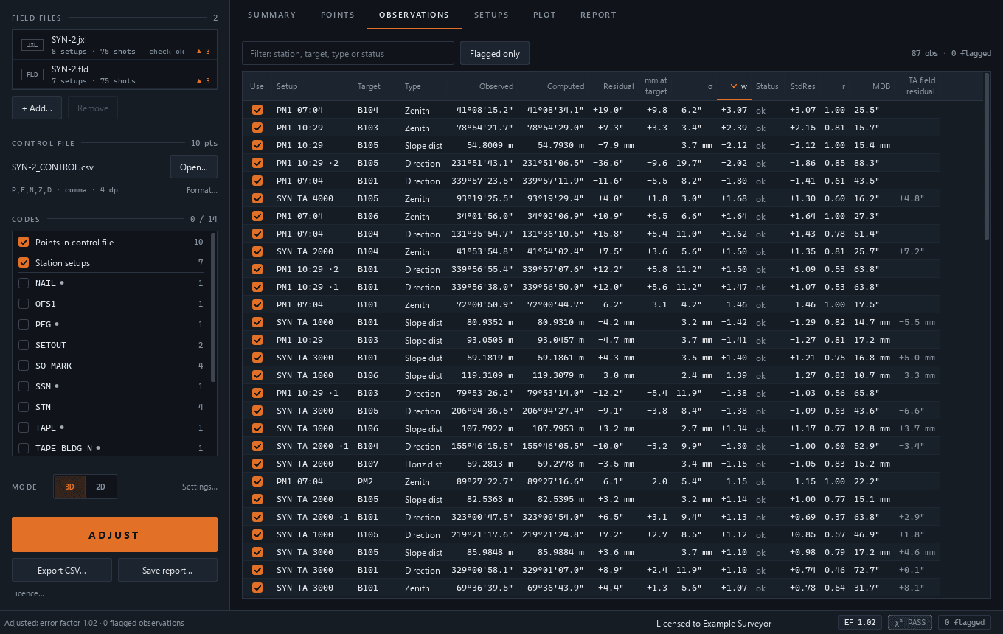Image resolution: width=1003 pixels, height=634 pixels.
Task: Click Save report... button
Action: pyautogui.click(x=167, y=570)
